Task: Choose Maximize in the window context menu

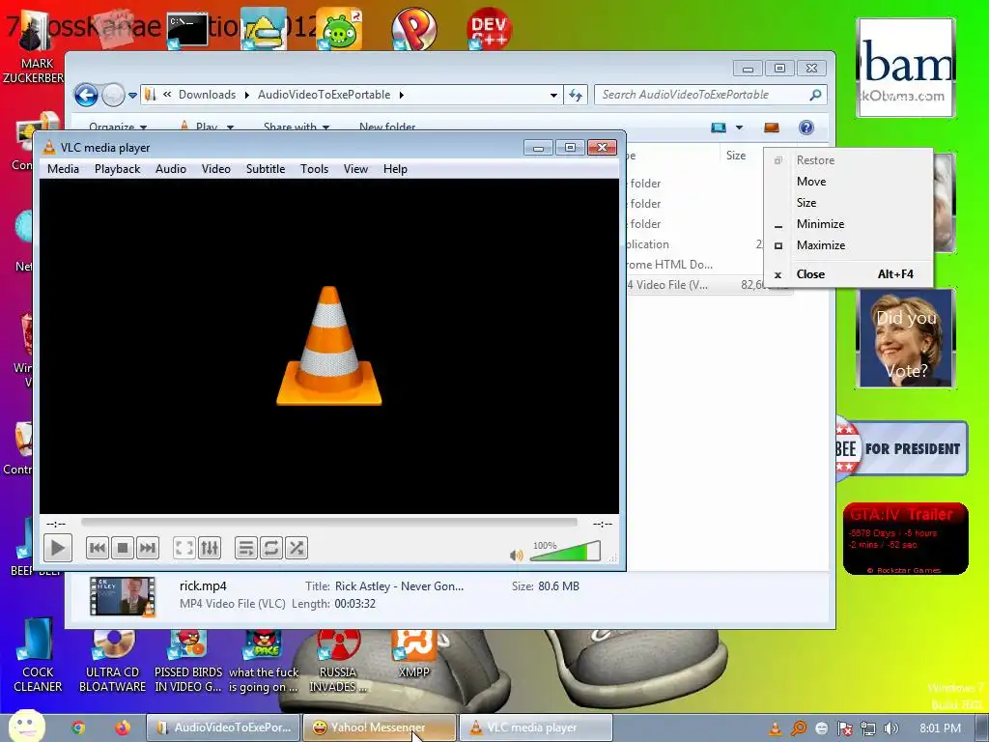Action: (848, 245)
